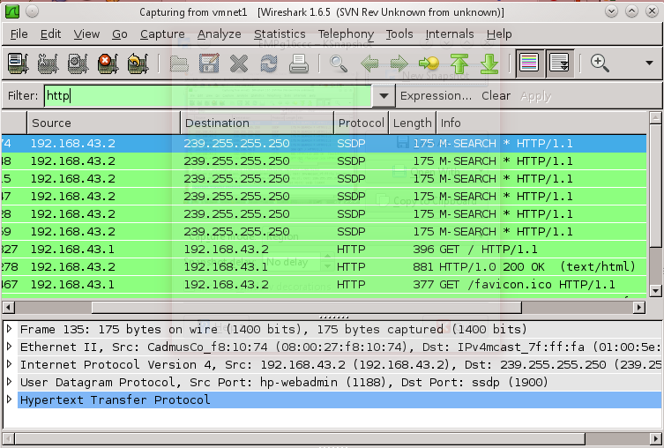The width and height of the screenshot is (664, 448).
Task: Open the Tools menu
Action: [399, 34]
